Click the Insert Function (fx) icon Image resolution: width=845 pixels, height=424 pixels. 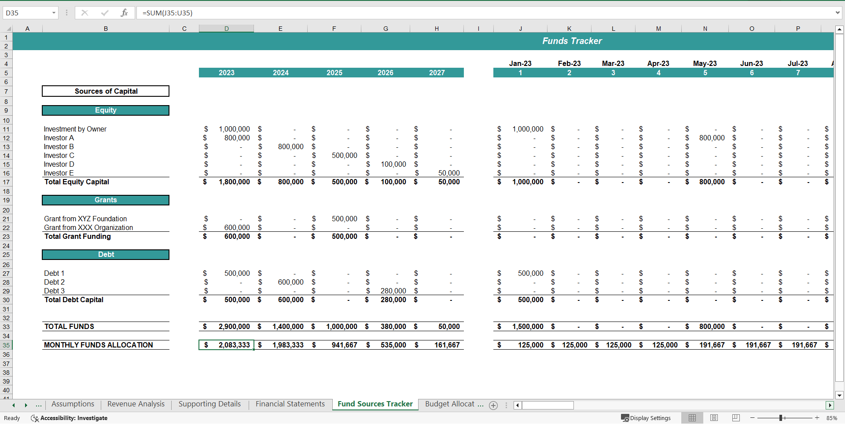[x=125, y=13]
